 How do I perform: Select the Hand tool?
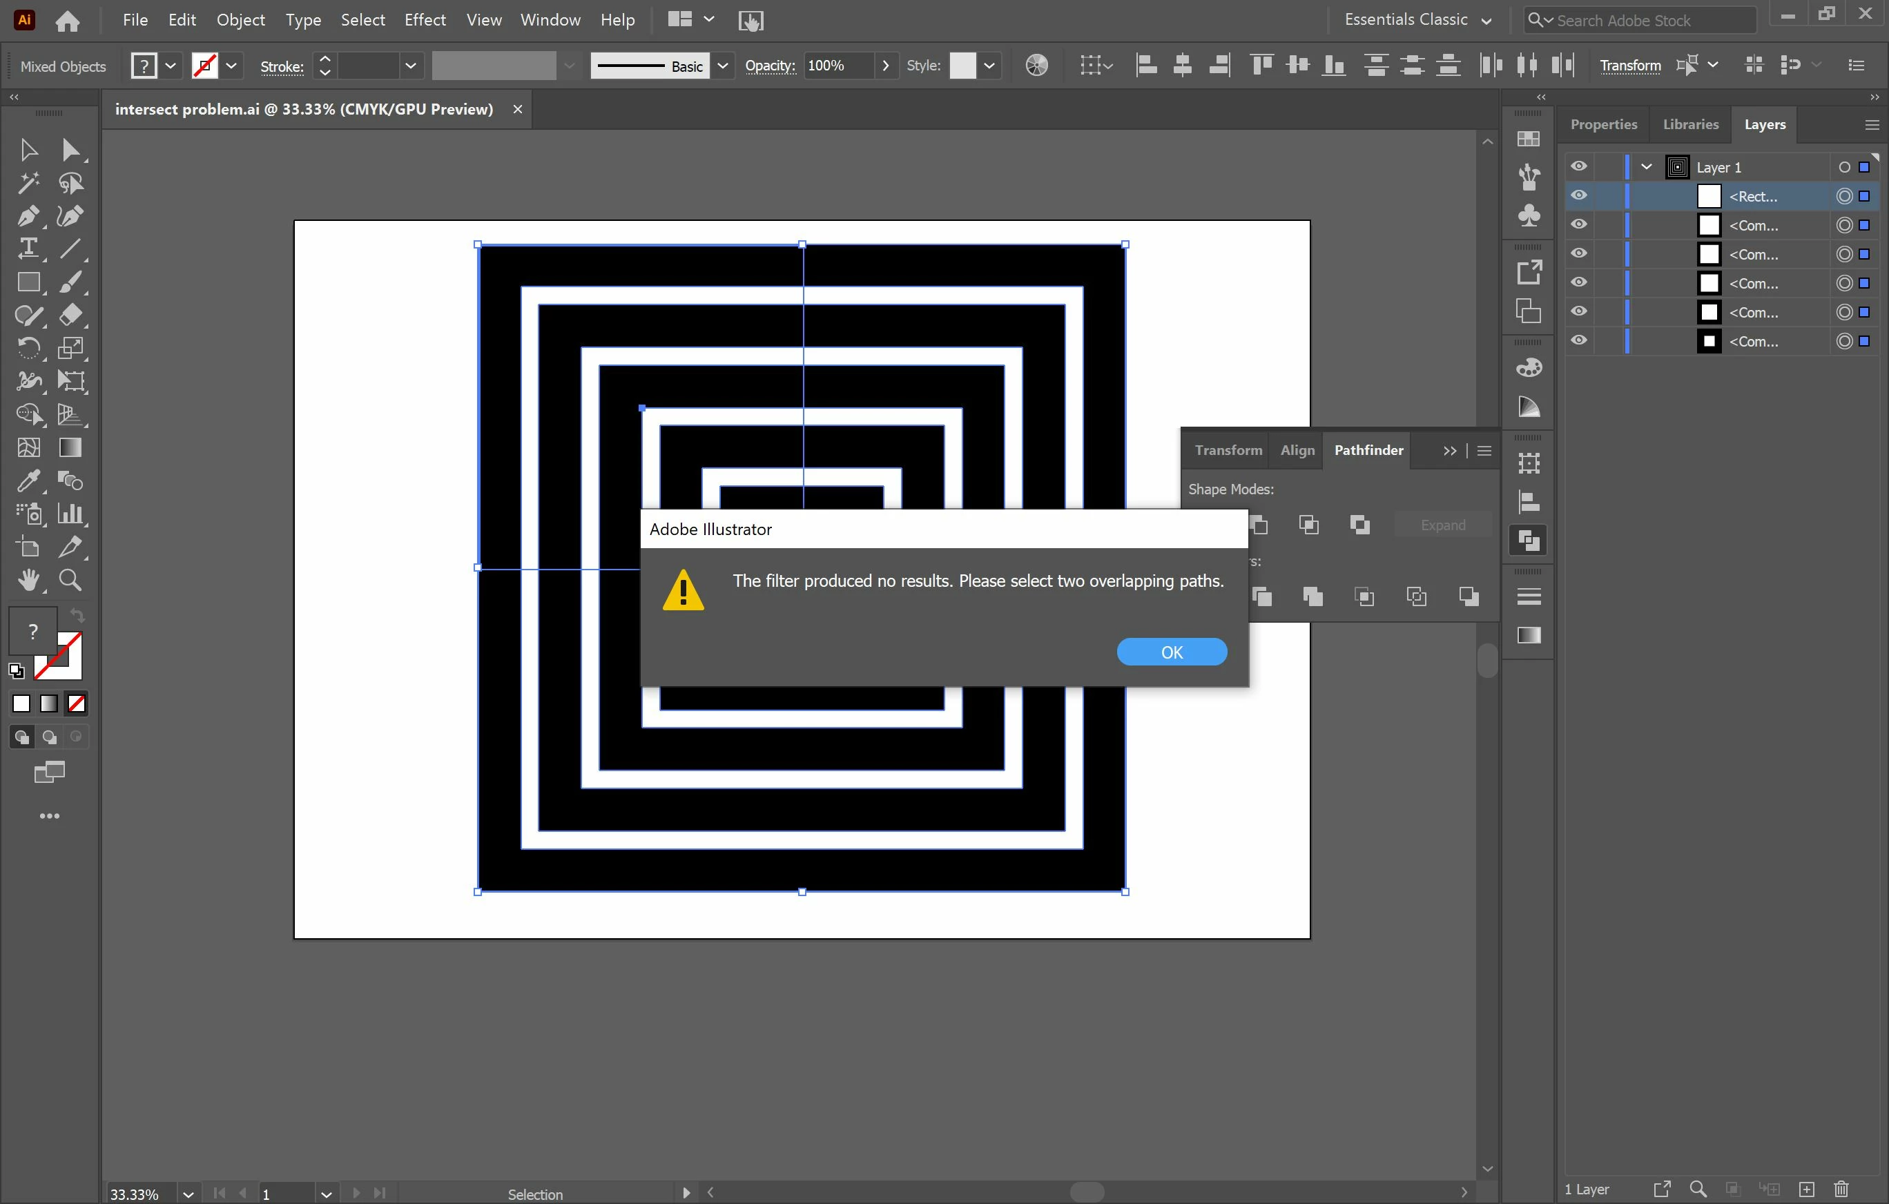click(x=28, y=580)
